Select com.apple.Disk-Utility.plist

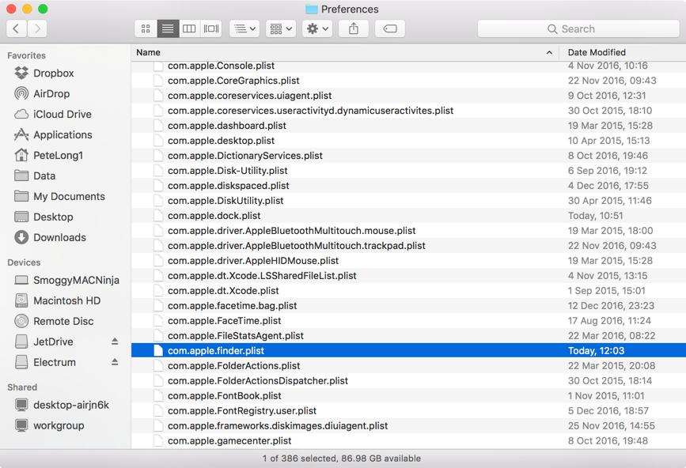pyautogui.click(x=408, y=171)
